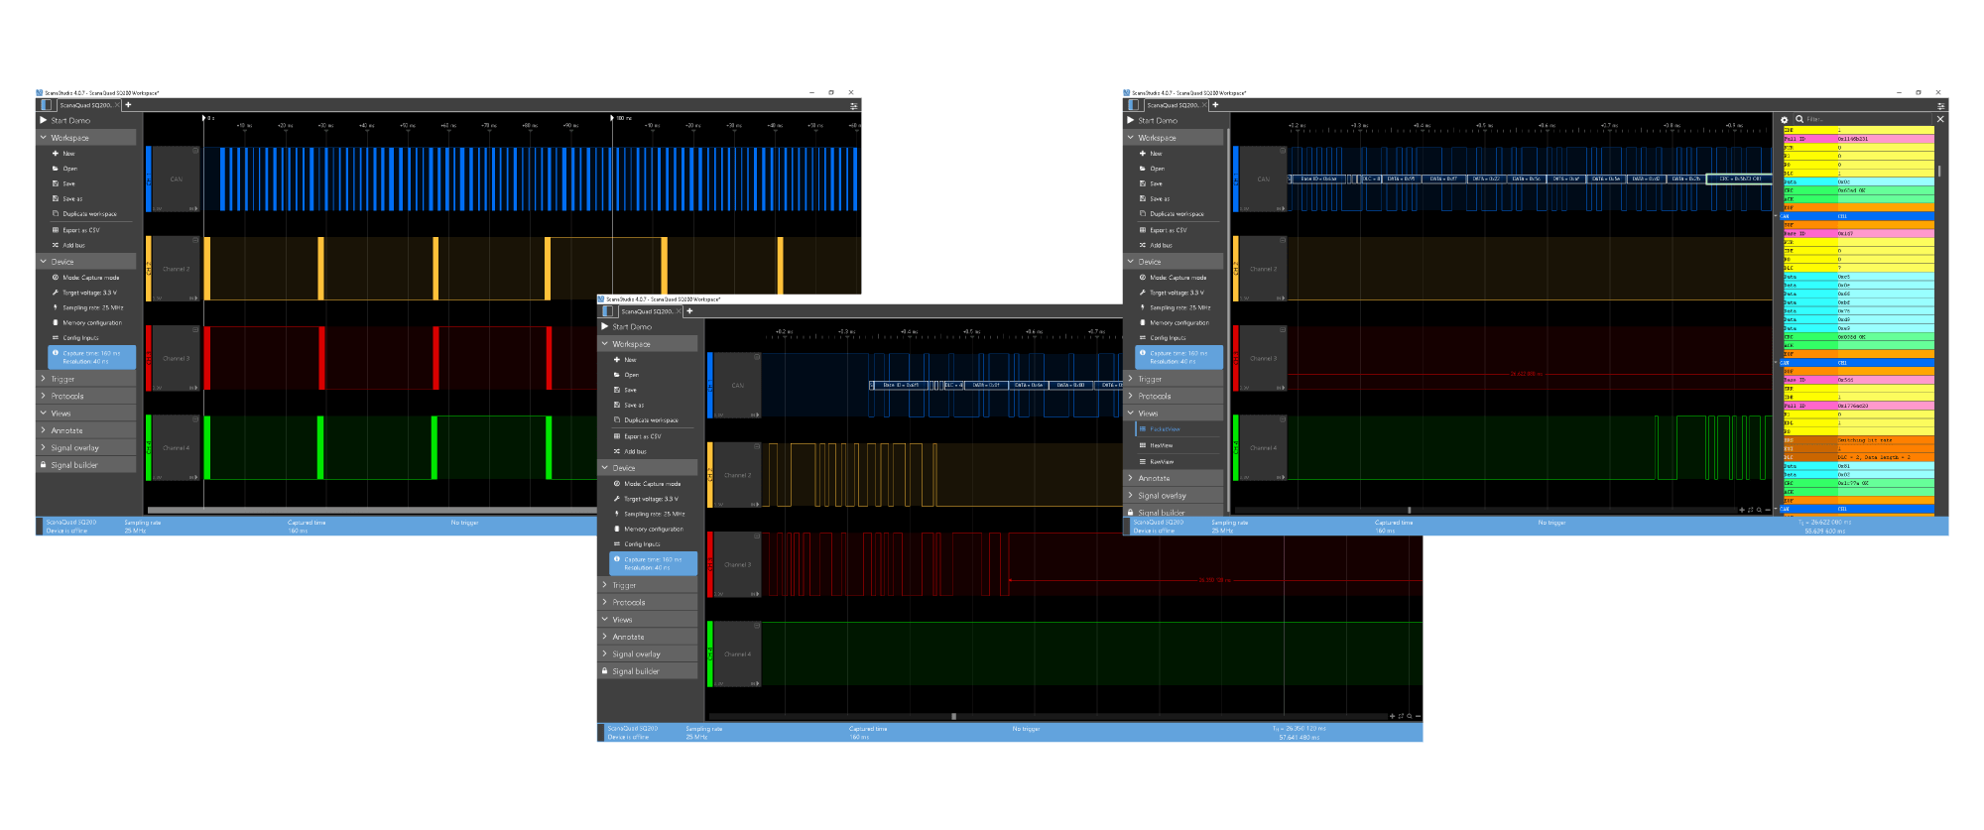Click RawView icon in right window sidebar

point(1143,461)
